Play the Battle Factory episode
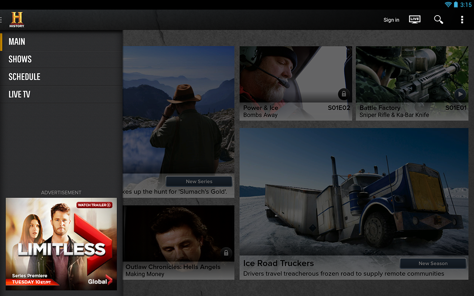Viewport: 474px width, 296px height. click(460, 94)
